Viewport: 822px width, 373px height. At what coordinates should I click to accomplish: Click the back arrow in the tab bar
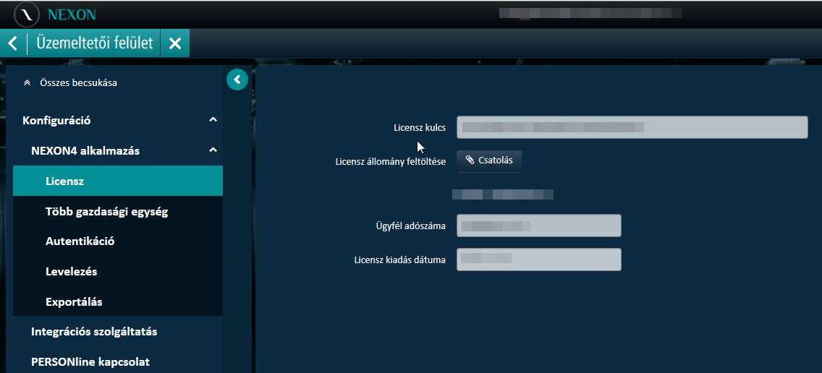(12, 43)
